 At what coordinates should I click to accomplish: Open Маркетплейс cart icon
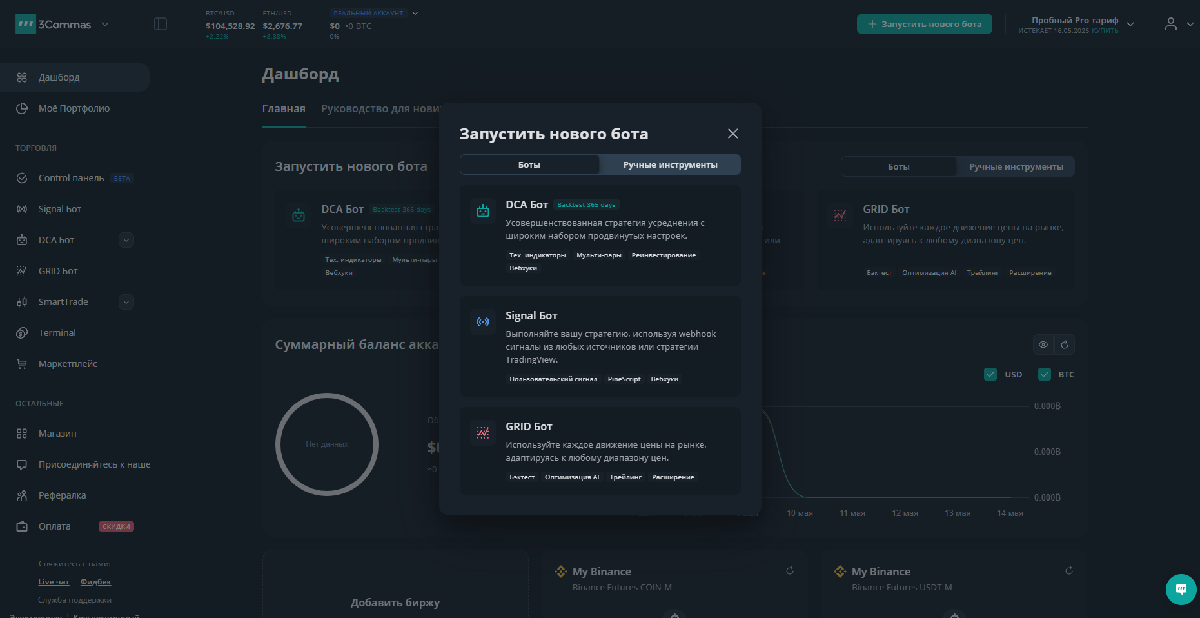[x=22, y=364]
